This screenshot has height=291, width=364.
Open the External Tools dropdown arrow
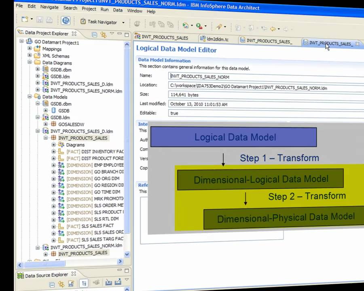point(205,26)
